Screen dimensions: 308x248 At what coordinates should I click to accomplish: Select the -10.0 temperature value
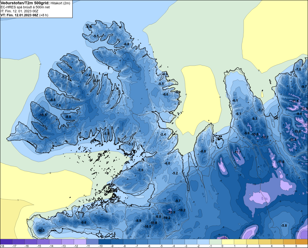(x=147, y=226)
